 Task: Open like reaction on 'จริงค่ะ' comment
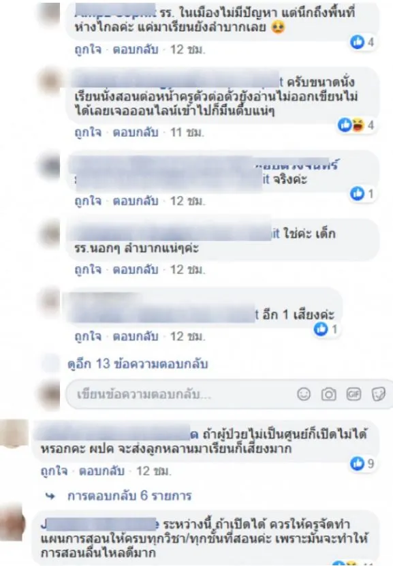[362, 194]
